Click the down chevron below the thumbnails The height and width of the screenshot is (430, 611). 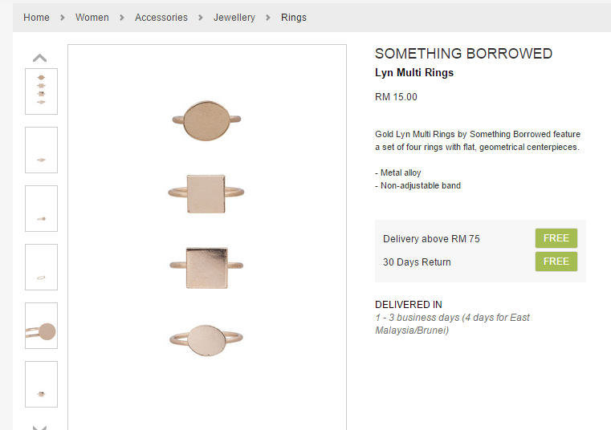(39, 427)
